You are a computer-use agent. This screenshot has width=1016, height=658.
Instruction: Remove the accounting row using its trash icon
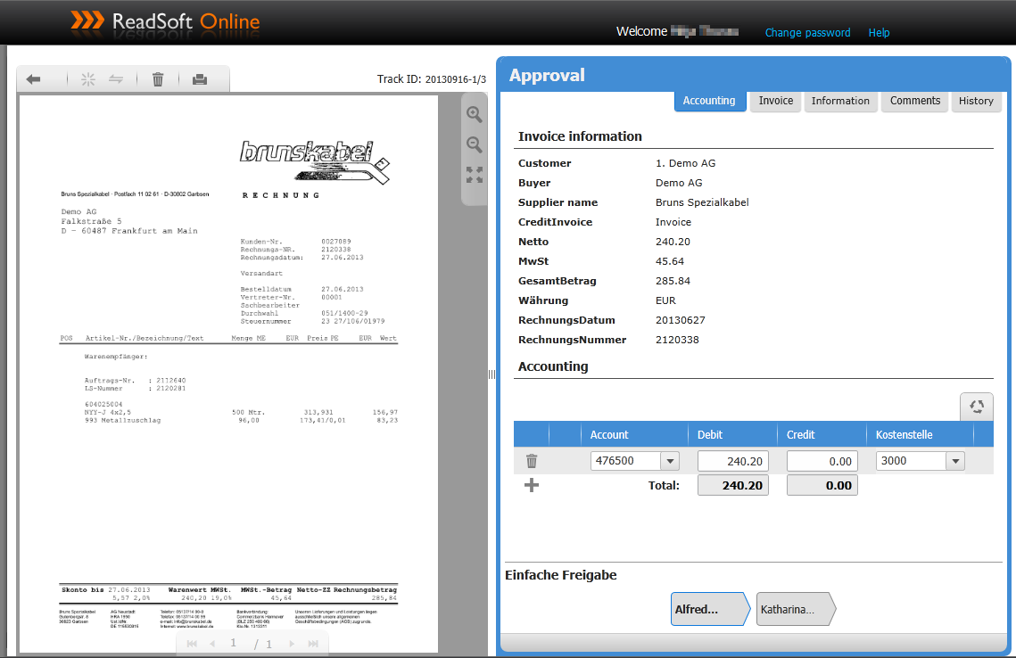pos(532,460)
